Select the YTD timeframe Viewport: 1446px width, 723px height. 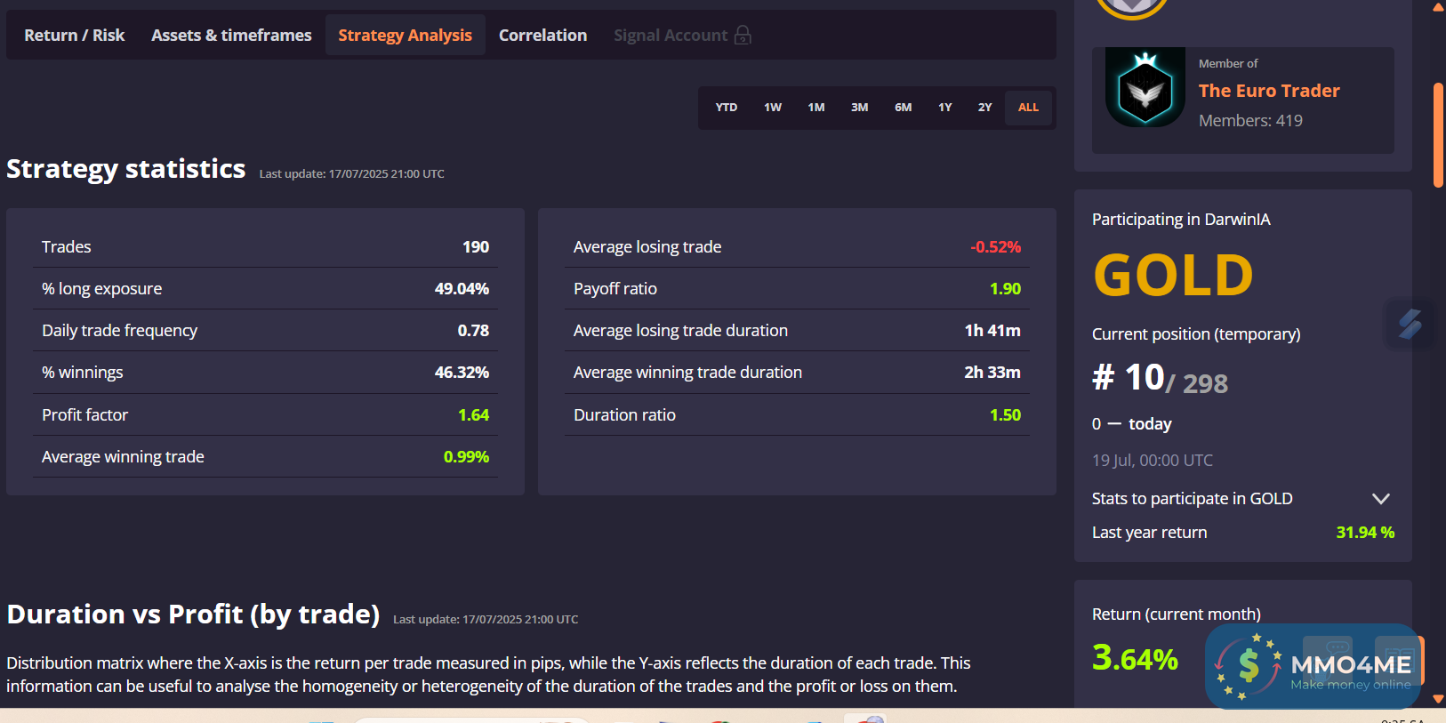tap(726, 108)
